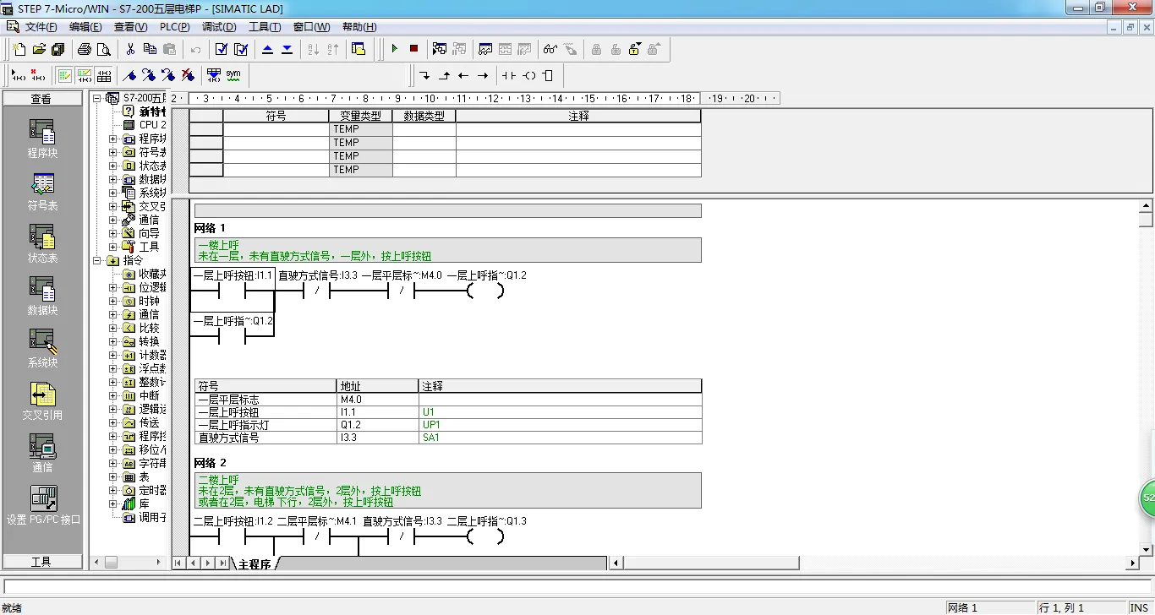Insert a contact using the contact icon

(x=508, y=75)
